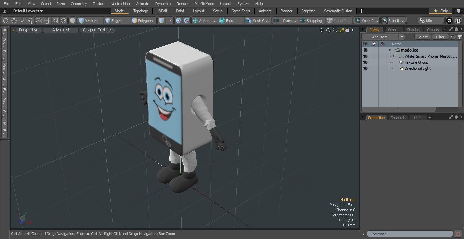Open the Kits button
The width and height of the screenshot is (464, 239).
click(431, 21)
